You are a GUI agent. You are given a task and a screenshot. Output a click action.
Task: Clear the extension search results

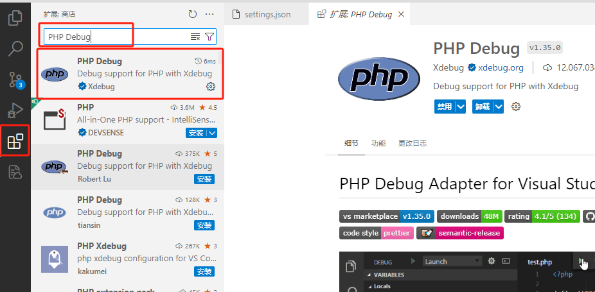pos(195,37)
